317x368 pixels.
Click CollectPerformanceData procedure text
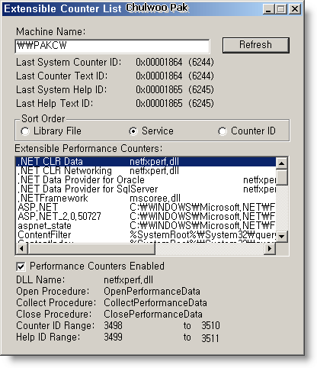tap(155, 303)
